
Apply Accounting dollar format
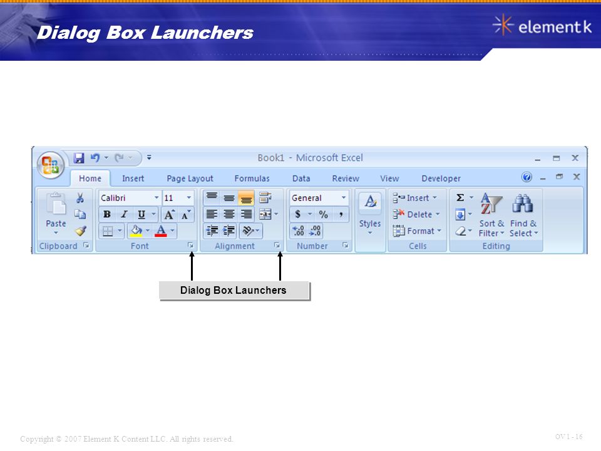(298, 214)
